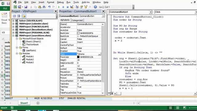
Task: Click View Object icon in Project pane
Action: click(18, 16)
